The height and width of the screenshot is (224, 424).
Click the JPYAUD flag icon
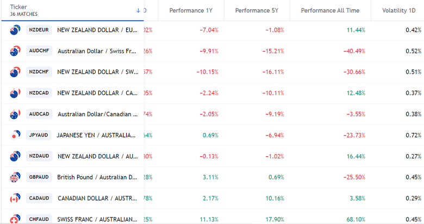tap(15, 135)
